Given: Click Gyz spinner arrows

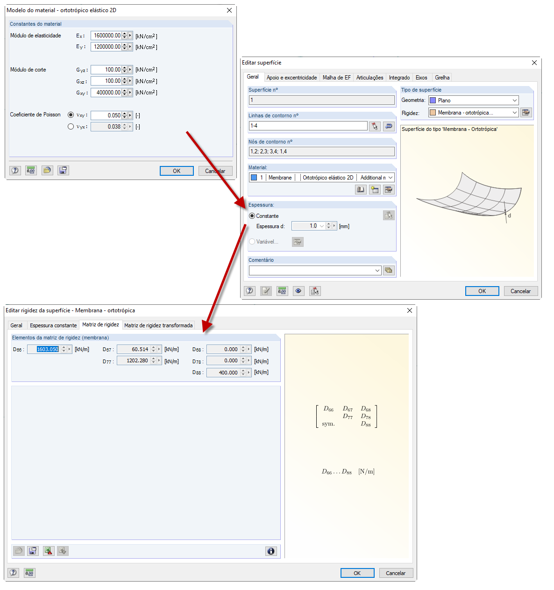Looking at the screenshot, I should pos(124,70).
